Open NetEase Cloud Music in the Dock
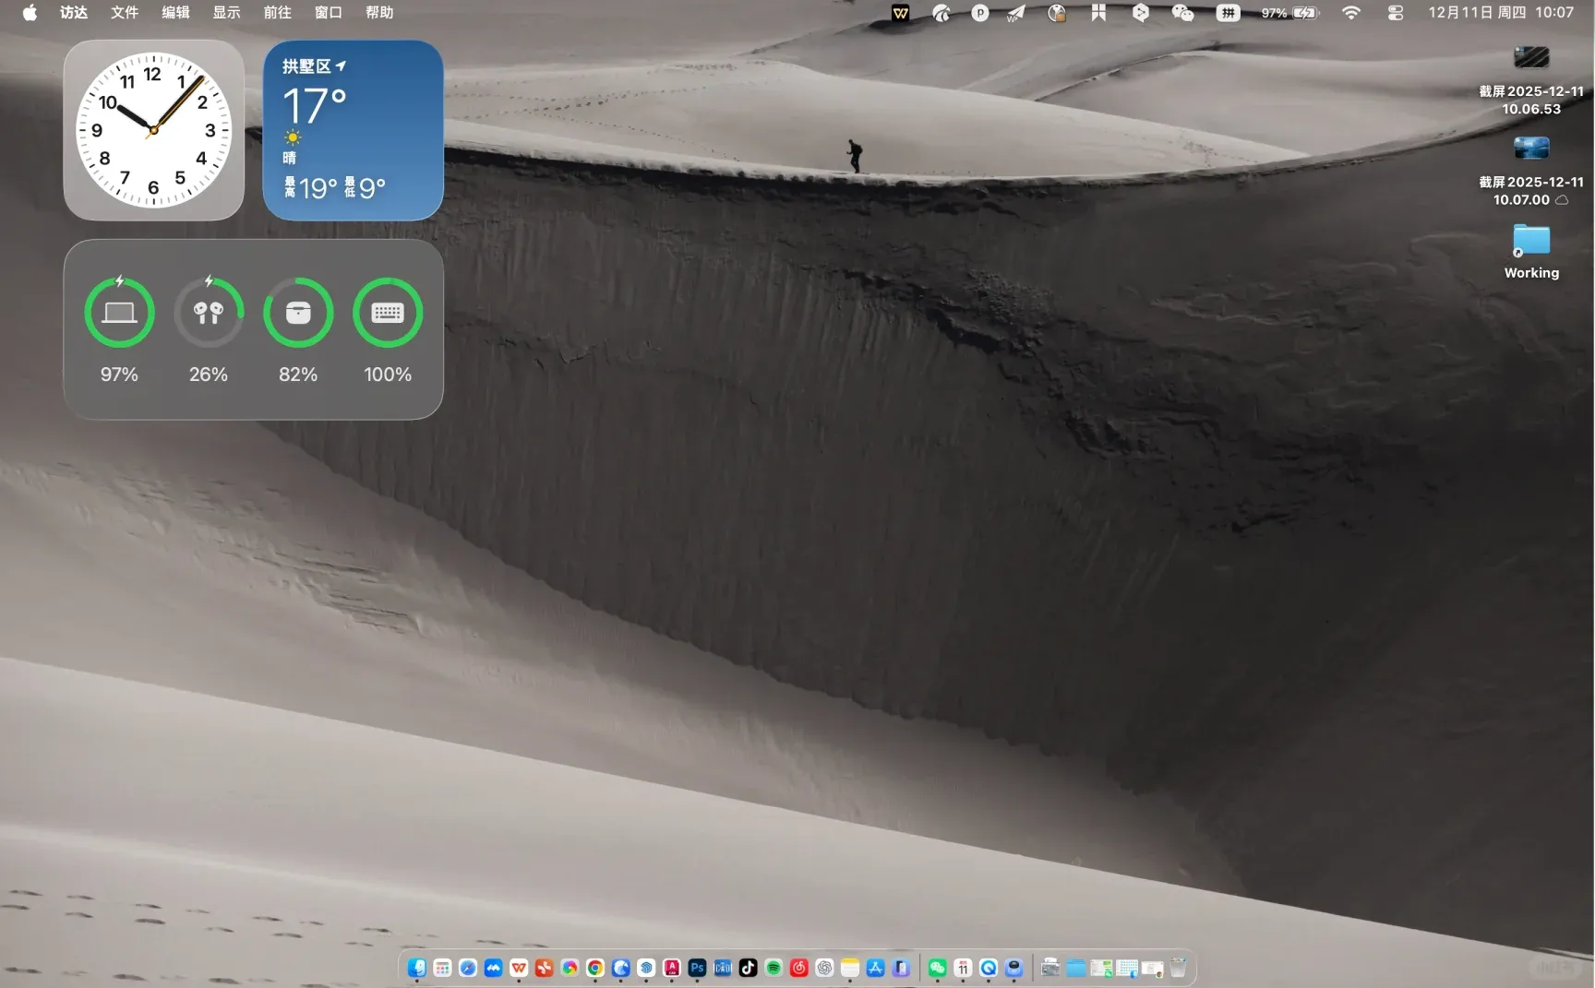Image resolution: width=1595 pixels, height=988 pixels. (x=799, y=968)
